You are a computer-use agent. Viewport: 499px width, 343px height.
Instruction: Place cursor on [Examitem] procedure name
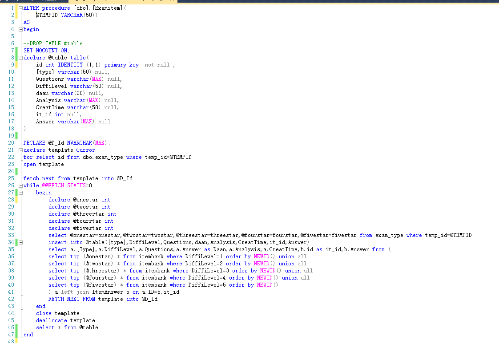pyautogui.click(x=108, y=8)
